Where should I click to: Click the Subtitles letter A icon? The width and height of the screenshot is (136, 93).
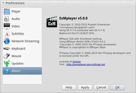7,34
